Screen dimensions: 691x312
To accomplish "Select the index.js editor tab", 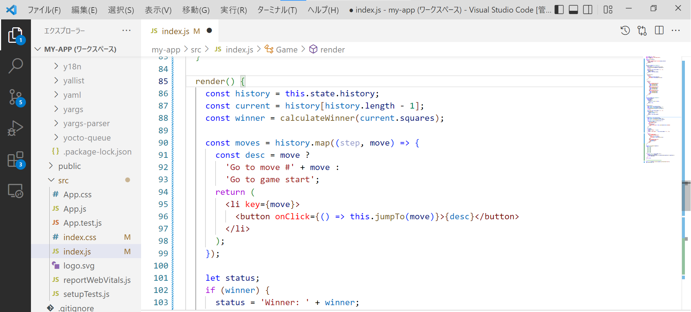I will 180,31.
